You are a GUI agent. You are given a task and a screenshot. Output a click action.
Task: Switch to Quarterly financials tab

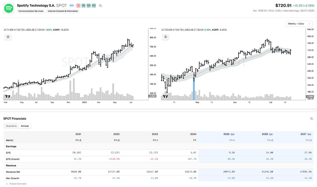pos(11,126)
